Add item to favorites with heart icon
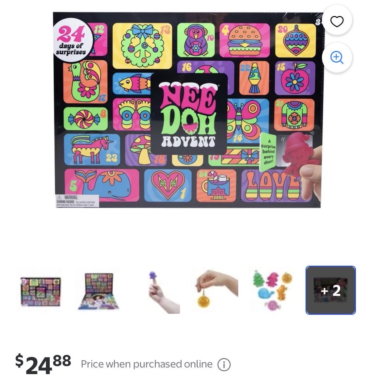371x392 pixels. coord(337,22)
